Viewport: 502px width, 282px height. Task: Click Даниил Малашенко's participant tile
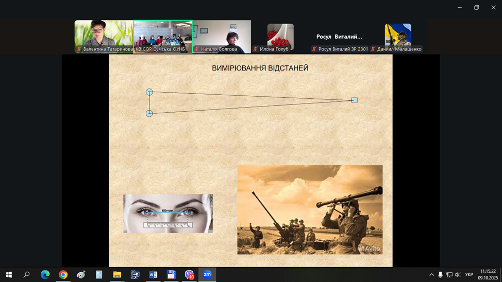(x=398, y=36)
